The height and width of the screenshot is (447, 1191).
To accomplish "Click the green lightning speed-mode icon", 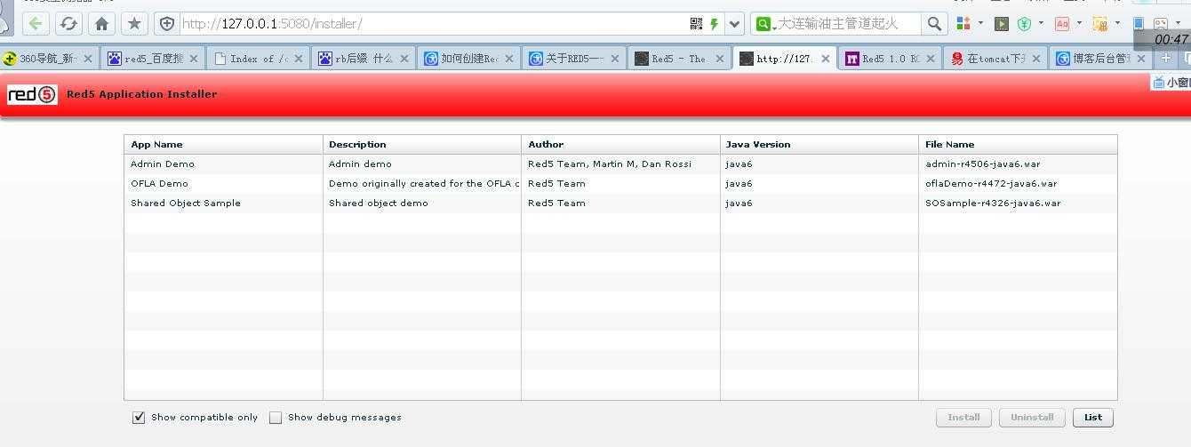I will 714,24.
